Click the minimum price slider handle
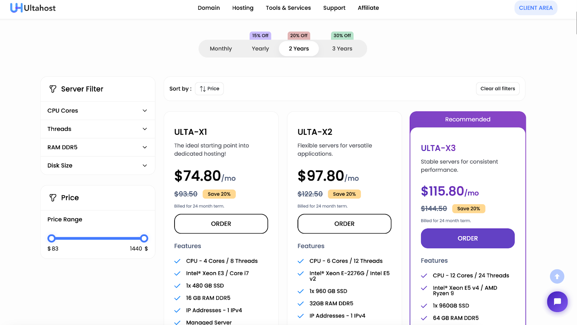This screenshot has width=577, height=325. coord(52,239)
